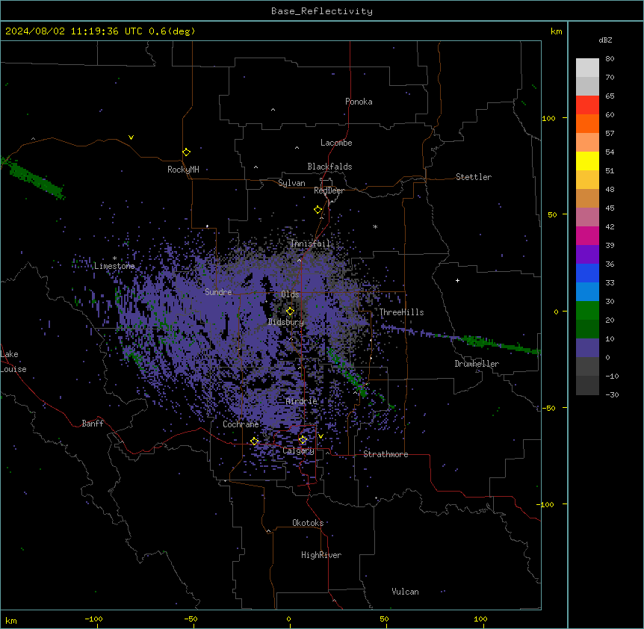Screen dimensions: 644x629
Task: Click the Ponoka city label
Action: tap(359, 102)
